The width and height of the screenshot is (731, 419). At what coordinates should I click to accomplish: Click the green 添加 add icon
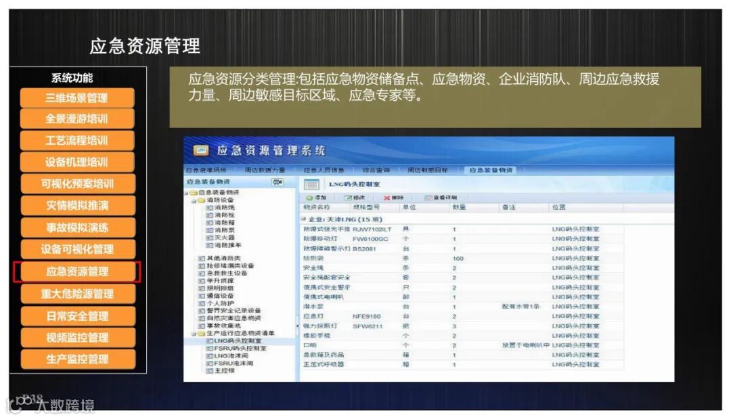[309, 198]
